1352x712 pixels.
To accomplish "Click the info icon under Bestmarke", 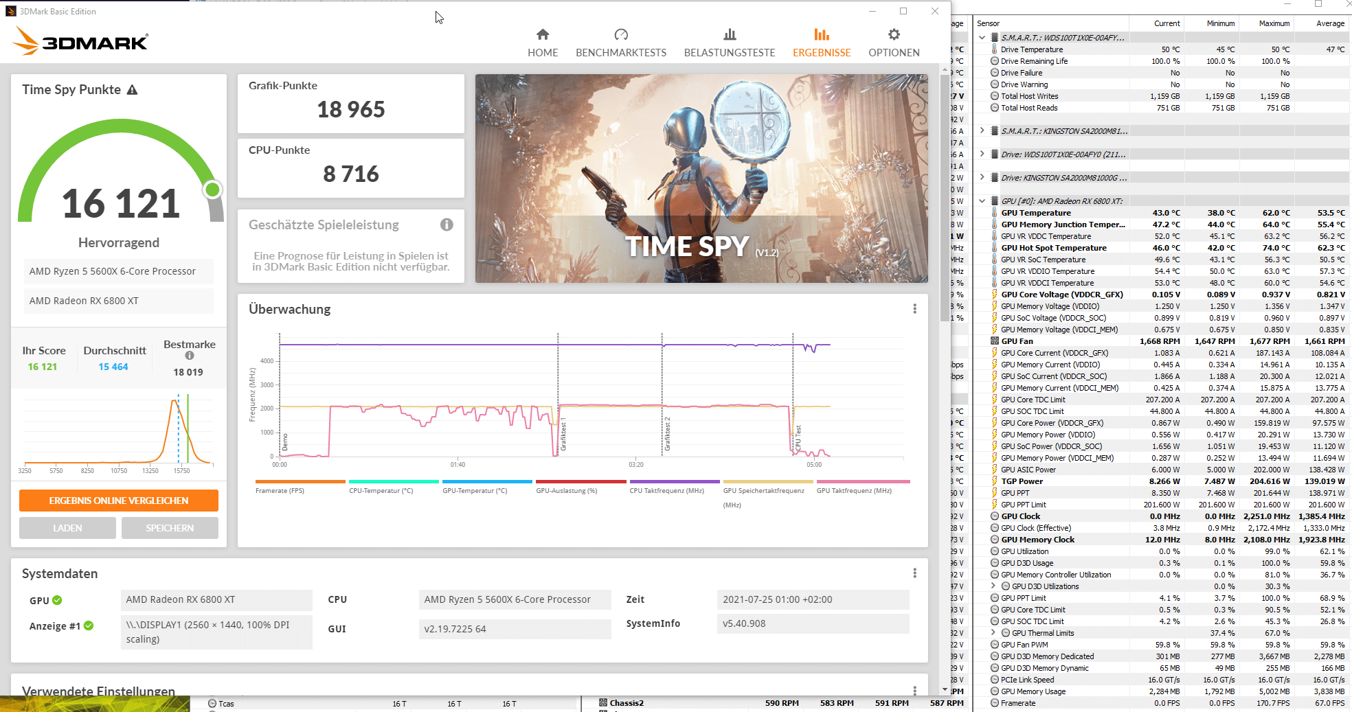I will [x=190, y=356].
